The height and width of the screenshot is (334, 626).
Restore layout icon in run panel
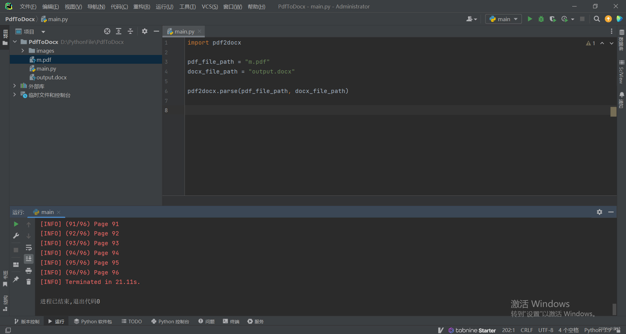click(x=16, y=264)
